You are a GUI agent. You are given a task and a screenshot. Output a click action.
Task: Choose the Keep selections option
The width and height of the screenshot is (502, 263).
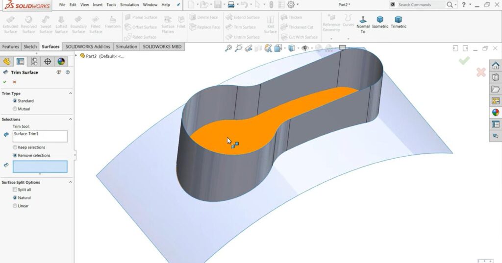click(x=15, y=147)
